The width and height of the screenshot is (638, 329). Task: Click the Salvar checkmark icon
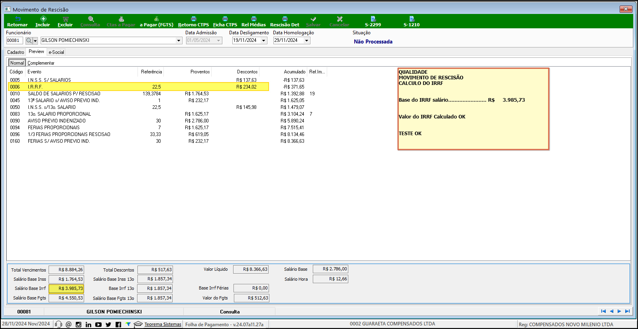click(x=313, y=19)
